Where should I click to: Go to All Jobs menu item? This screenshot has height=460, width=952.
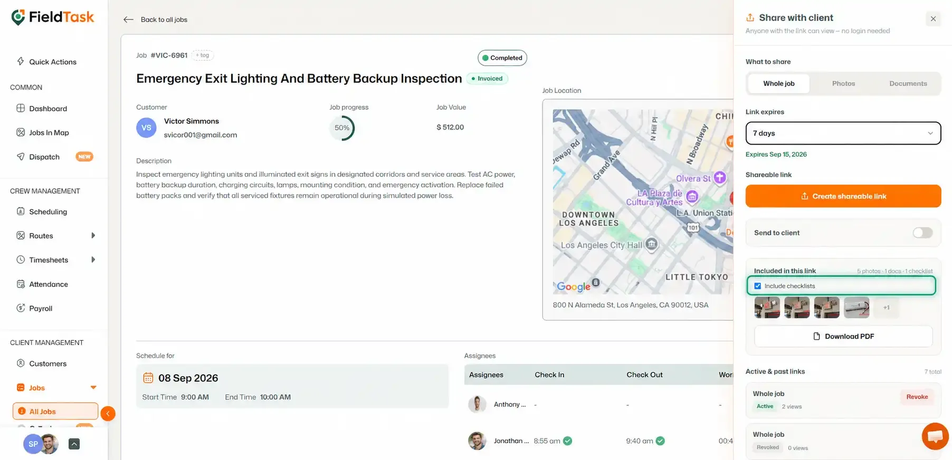tap(55, 411)
